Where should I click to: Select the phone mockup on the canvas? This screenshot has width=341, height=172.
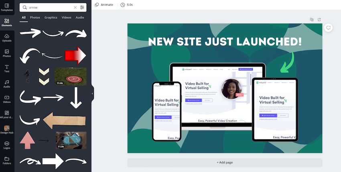point(166,111)
